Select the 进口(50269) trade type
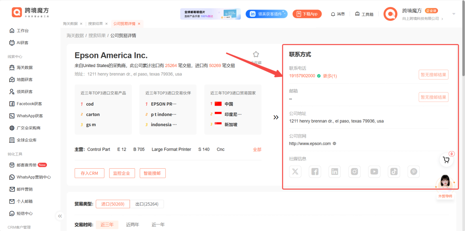 [x=113, y=204]
